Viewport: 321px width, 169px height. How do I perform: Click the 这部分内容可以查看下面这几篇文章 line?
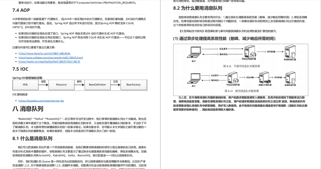pos(34,47)
